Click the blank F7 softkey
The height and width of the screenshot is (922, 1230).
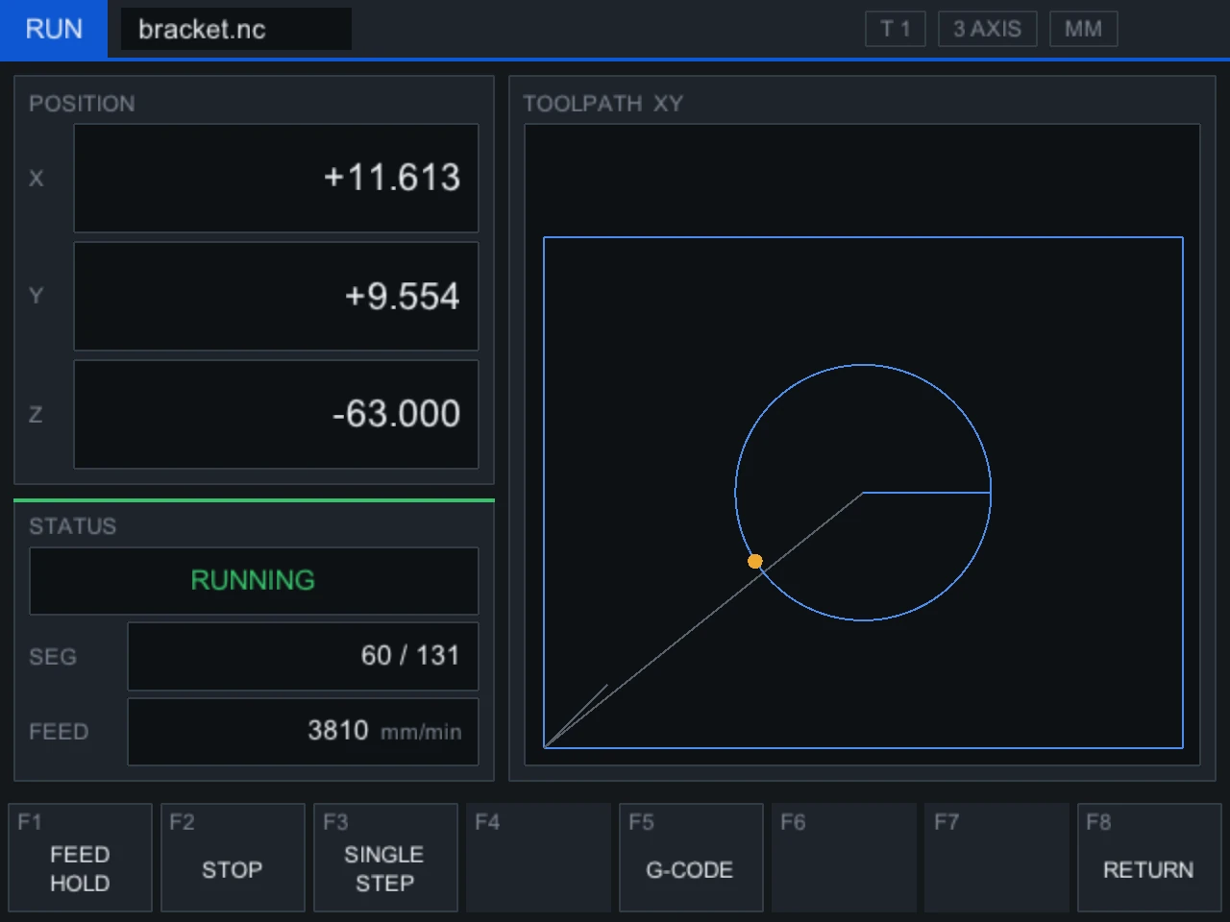click(x=996, y=858)
